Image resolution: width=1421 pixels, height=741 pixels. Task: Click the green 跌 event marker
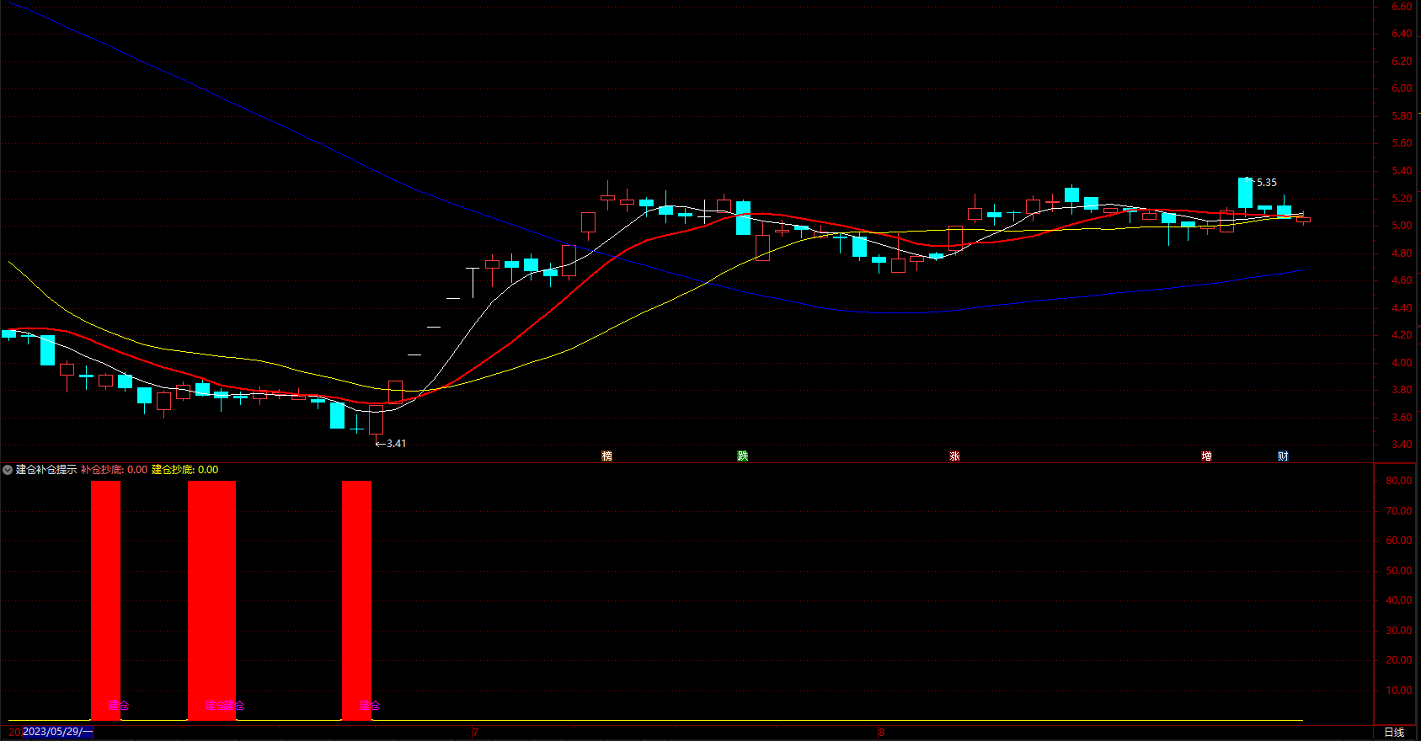point(742,456)
